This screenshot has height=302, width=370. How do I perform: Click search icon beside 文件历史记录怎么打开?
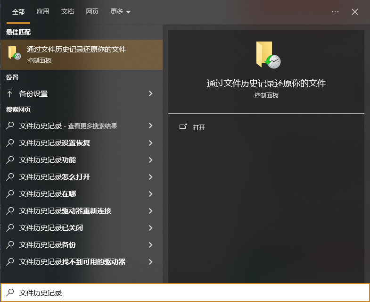[10, 176]
